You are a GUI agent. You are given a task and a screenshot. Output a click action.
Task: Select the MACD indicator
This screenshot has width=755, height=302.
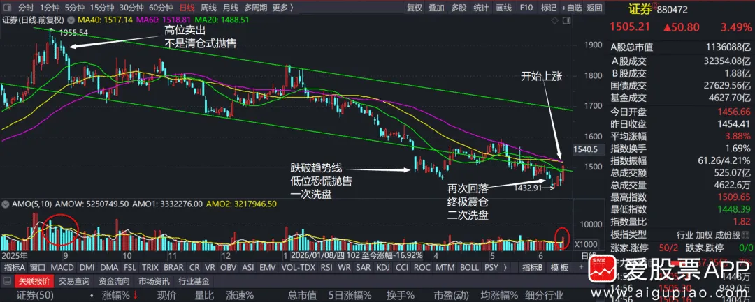(62, 268)
